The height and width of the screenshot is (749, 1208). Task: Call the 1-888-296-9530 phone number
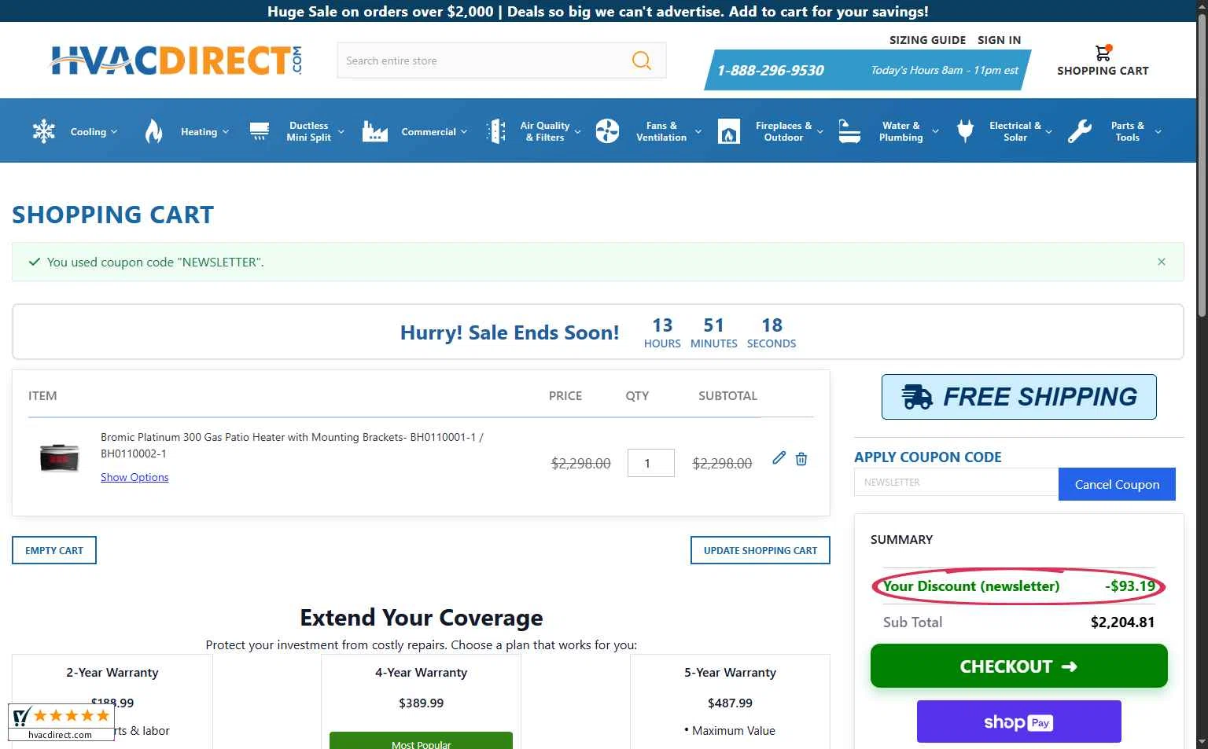coord(771,70)
